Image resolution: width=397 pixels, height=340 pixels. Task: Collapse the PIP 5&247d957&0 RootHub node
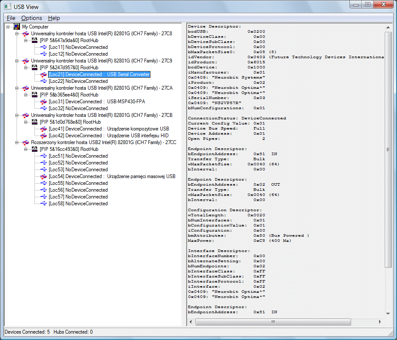pos(26,68)
